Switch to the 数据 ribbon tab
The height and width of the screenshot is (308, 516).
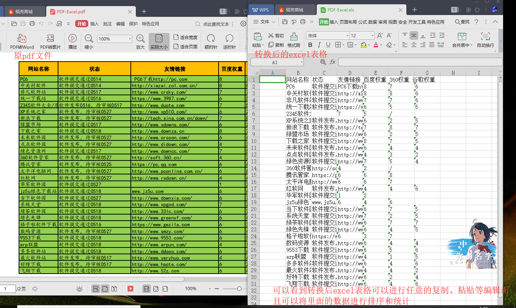point(373,22)
